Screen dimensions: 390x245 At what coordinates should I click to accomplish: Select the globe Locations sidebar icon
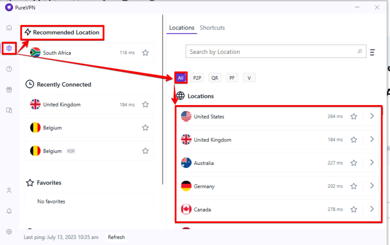pyautogui.click(x=9, y=49)
